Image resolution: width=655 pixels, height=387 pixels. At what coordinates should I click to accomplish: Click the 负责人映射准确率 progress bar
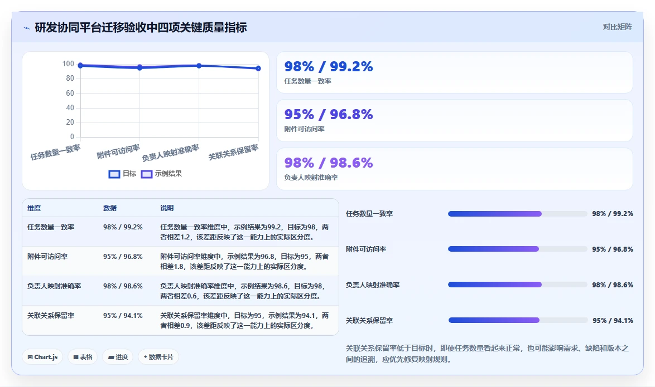pos(518,285)
